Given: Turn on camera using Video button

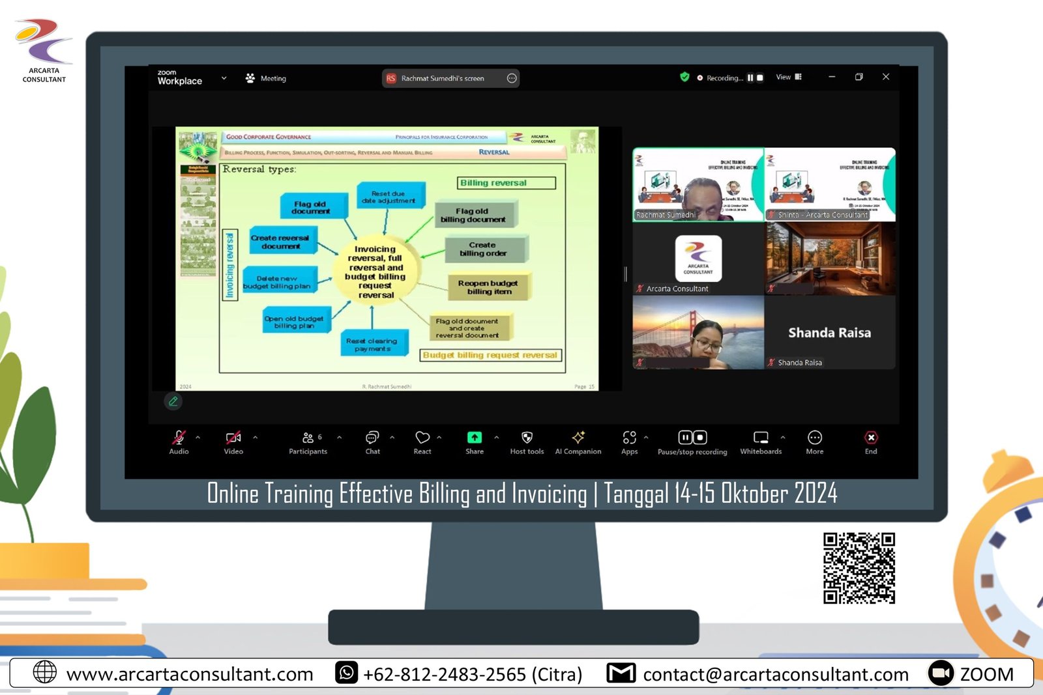Looking at the screenshot, I should (233, 438).
